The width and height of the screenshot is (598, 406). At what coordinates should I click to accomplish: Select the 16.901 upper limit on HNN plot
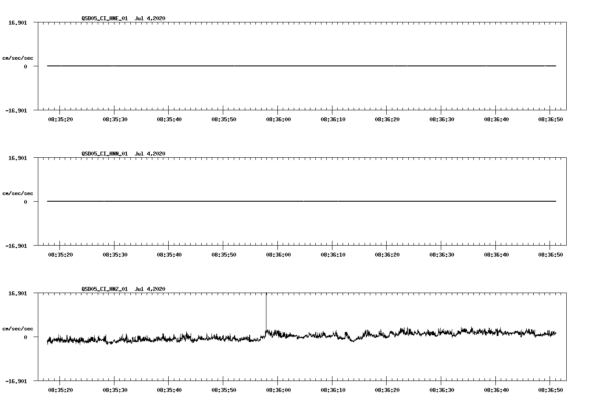point(18,158)
